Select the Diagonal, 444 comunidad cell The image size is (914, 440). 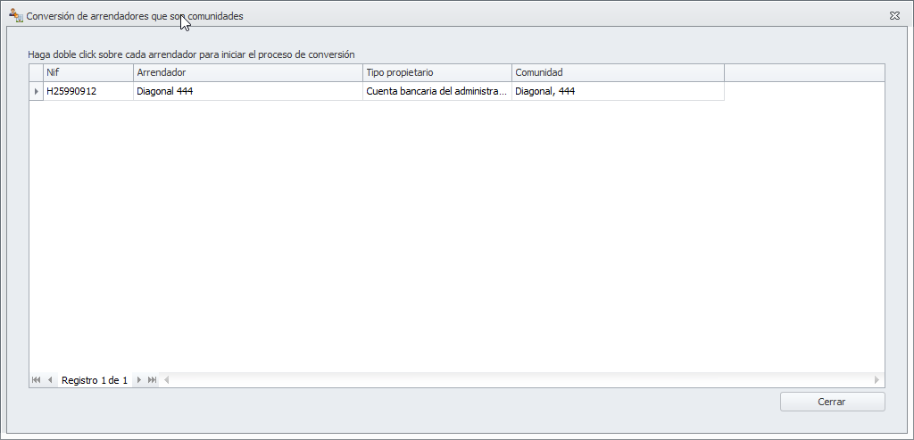tap(618, 91)
